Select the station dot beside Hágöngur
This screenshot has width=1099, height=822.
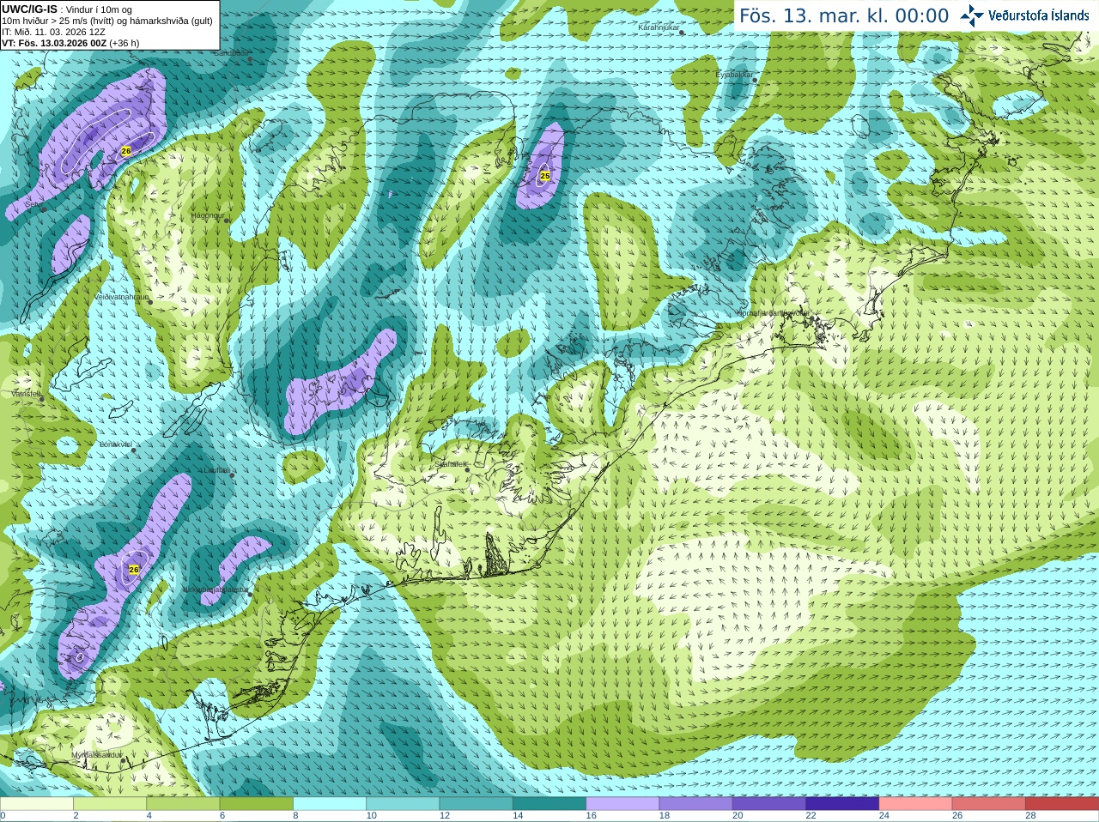(x=227, y=221)
